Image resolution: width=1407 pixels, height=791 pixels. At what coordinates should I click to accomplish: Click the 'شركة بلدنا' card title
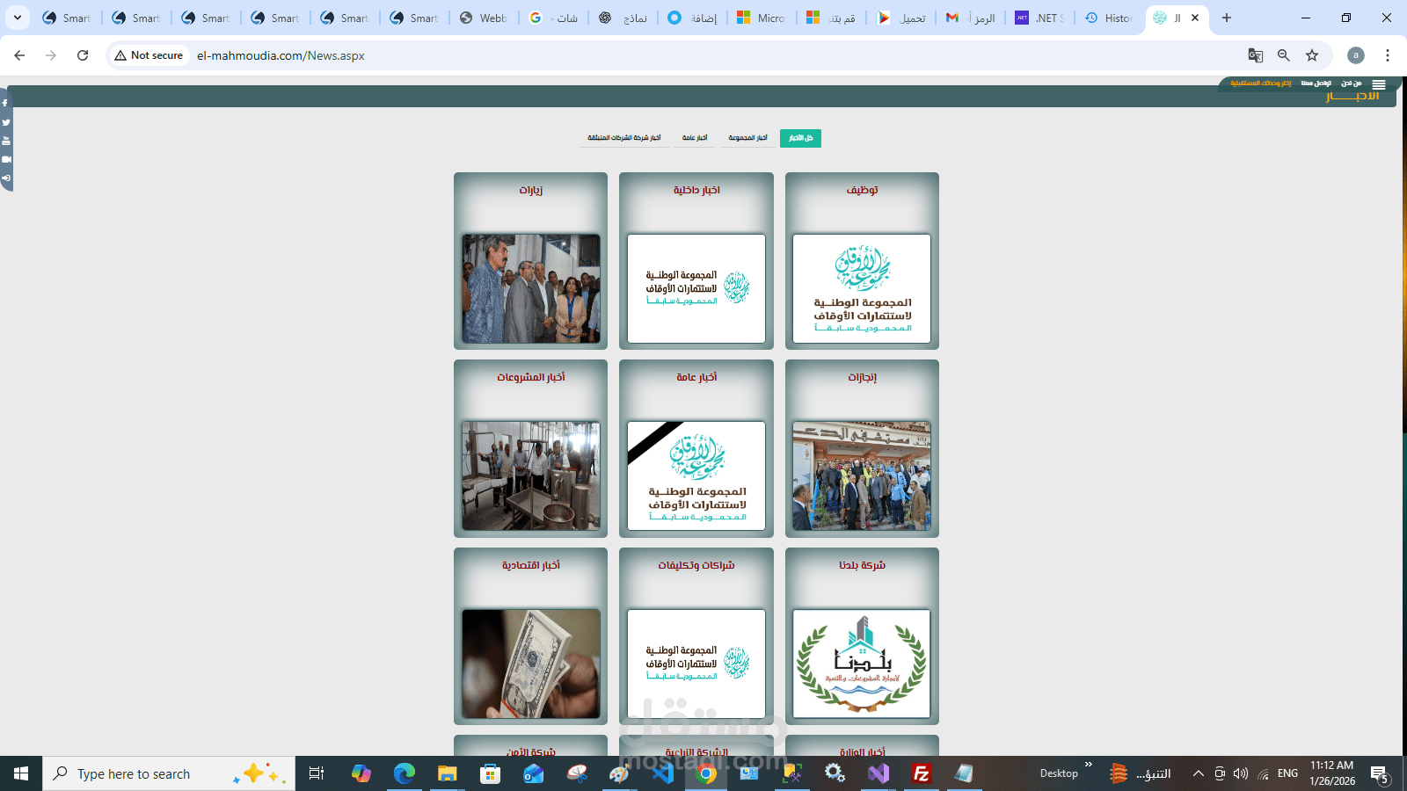pyautogui.click(x=863, y=565)
